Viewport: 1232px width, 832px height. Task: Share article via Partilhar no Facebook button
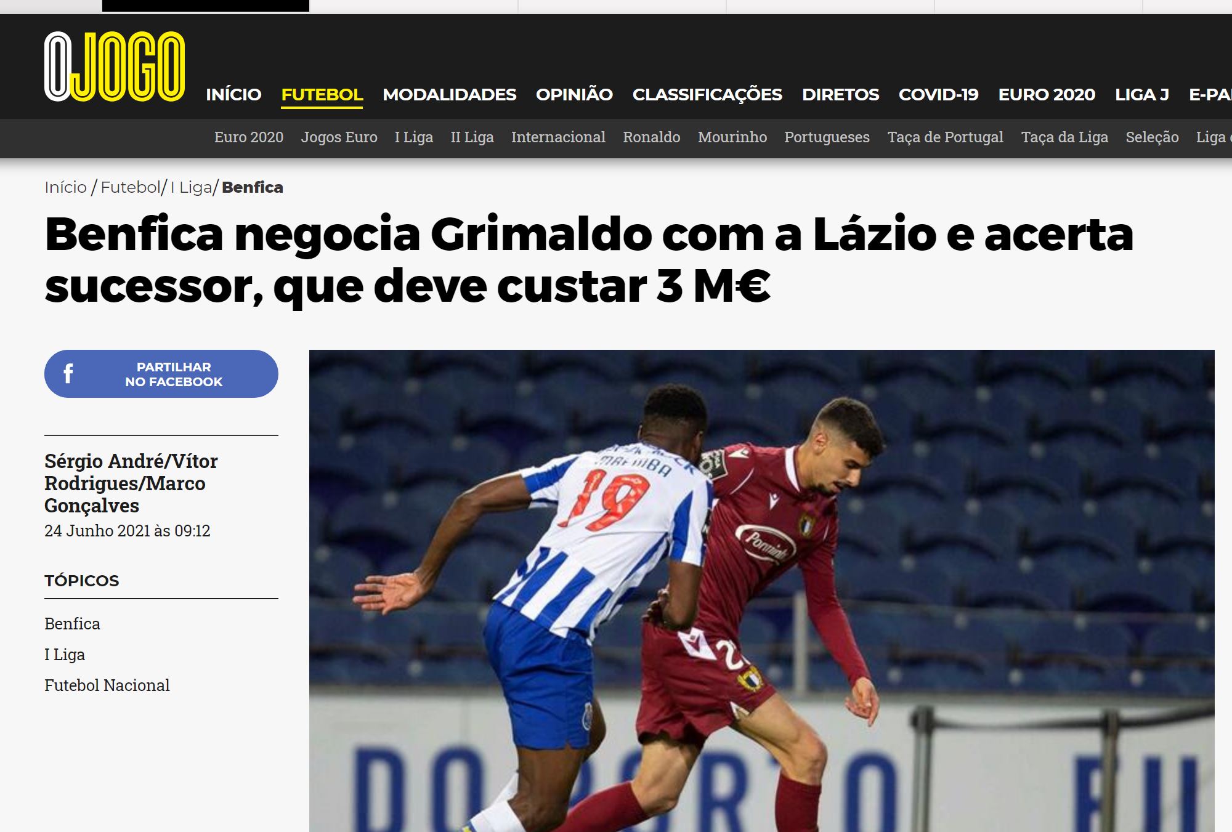[x=161, y=374]
